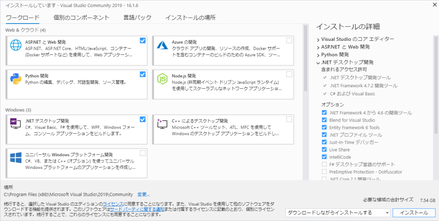Screen dimensions: 439x221
Task: Collapse the .NET デスクトップ開発 details section
Action: [x=318, y=62]
